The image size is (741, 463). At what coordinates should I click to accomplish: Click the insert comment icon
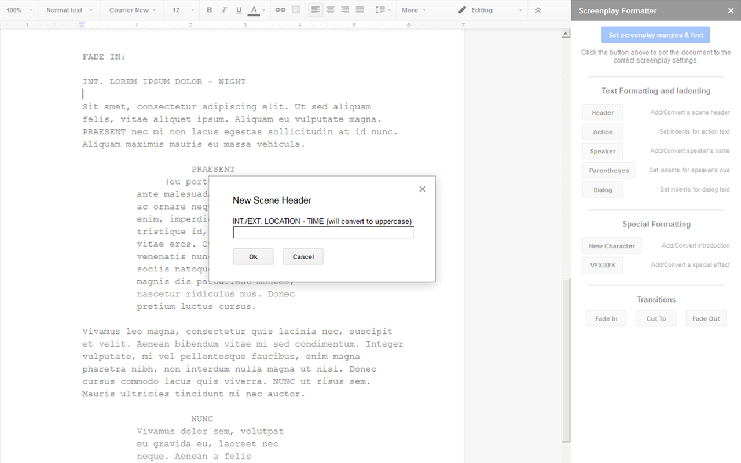pos(296,10)
